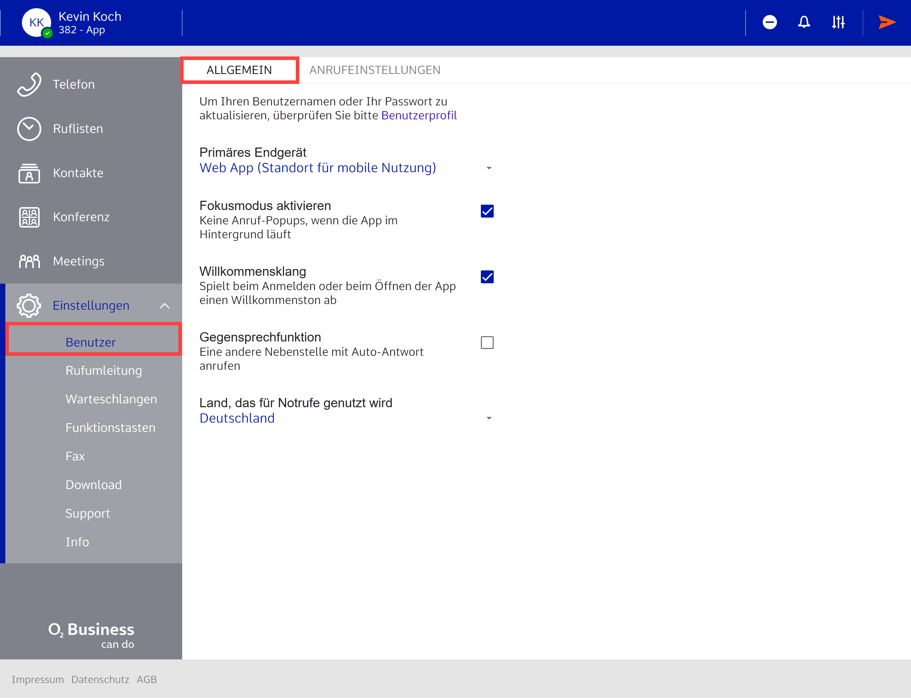The height and width of the screenshot is (698, 911).
Task: Collapse the Einstellungen menu chevron
Action: pyautogui.click(x=165, y=306)
